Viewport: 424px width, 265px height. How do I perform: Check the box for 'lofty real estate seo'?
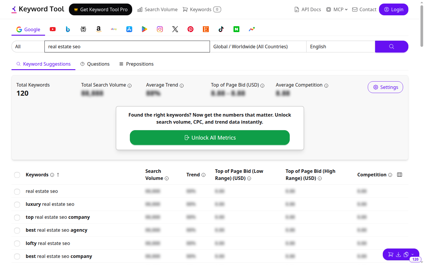click(17, 244)
